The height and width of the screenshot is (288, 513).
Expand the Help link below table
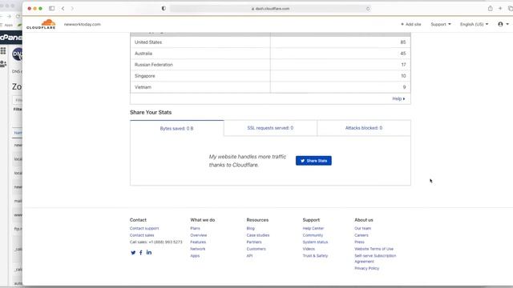coord(398,98)
